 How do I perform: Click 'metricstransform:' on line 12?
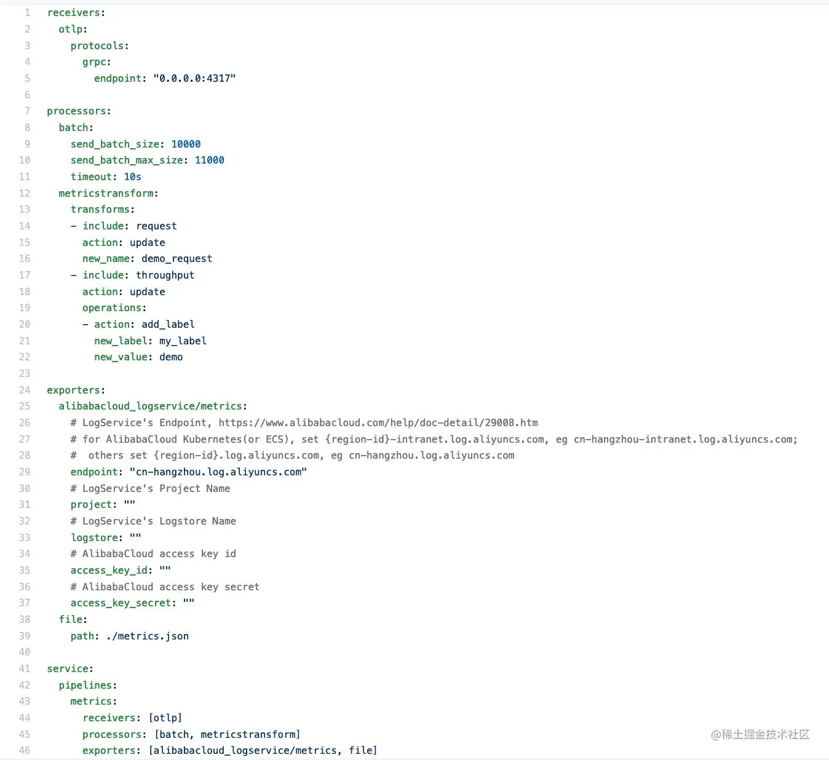coord(109,193)
